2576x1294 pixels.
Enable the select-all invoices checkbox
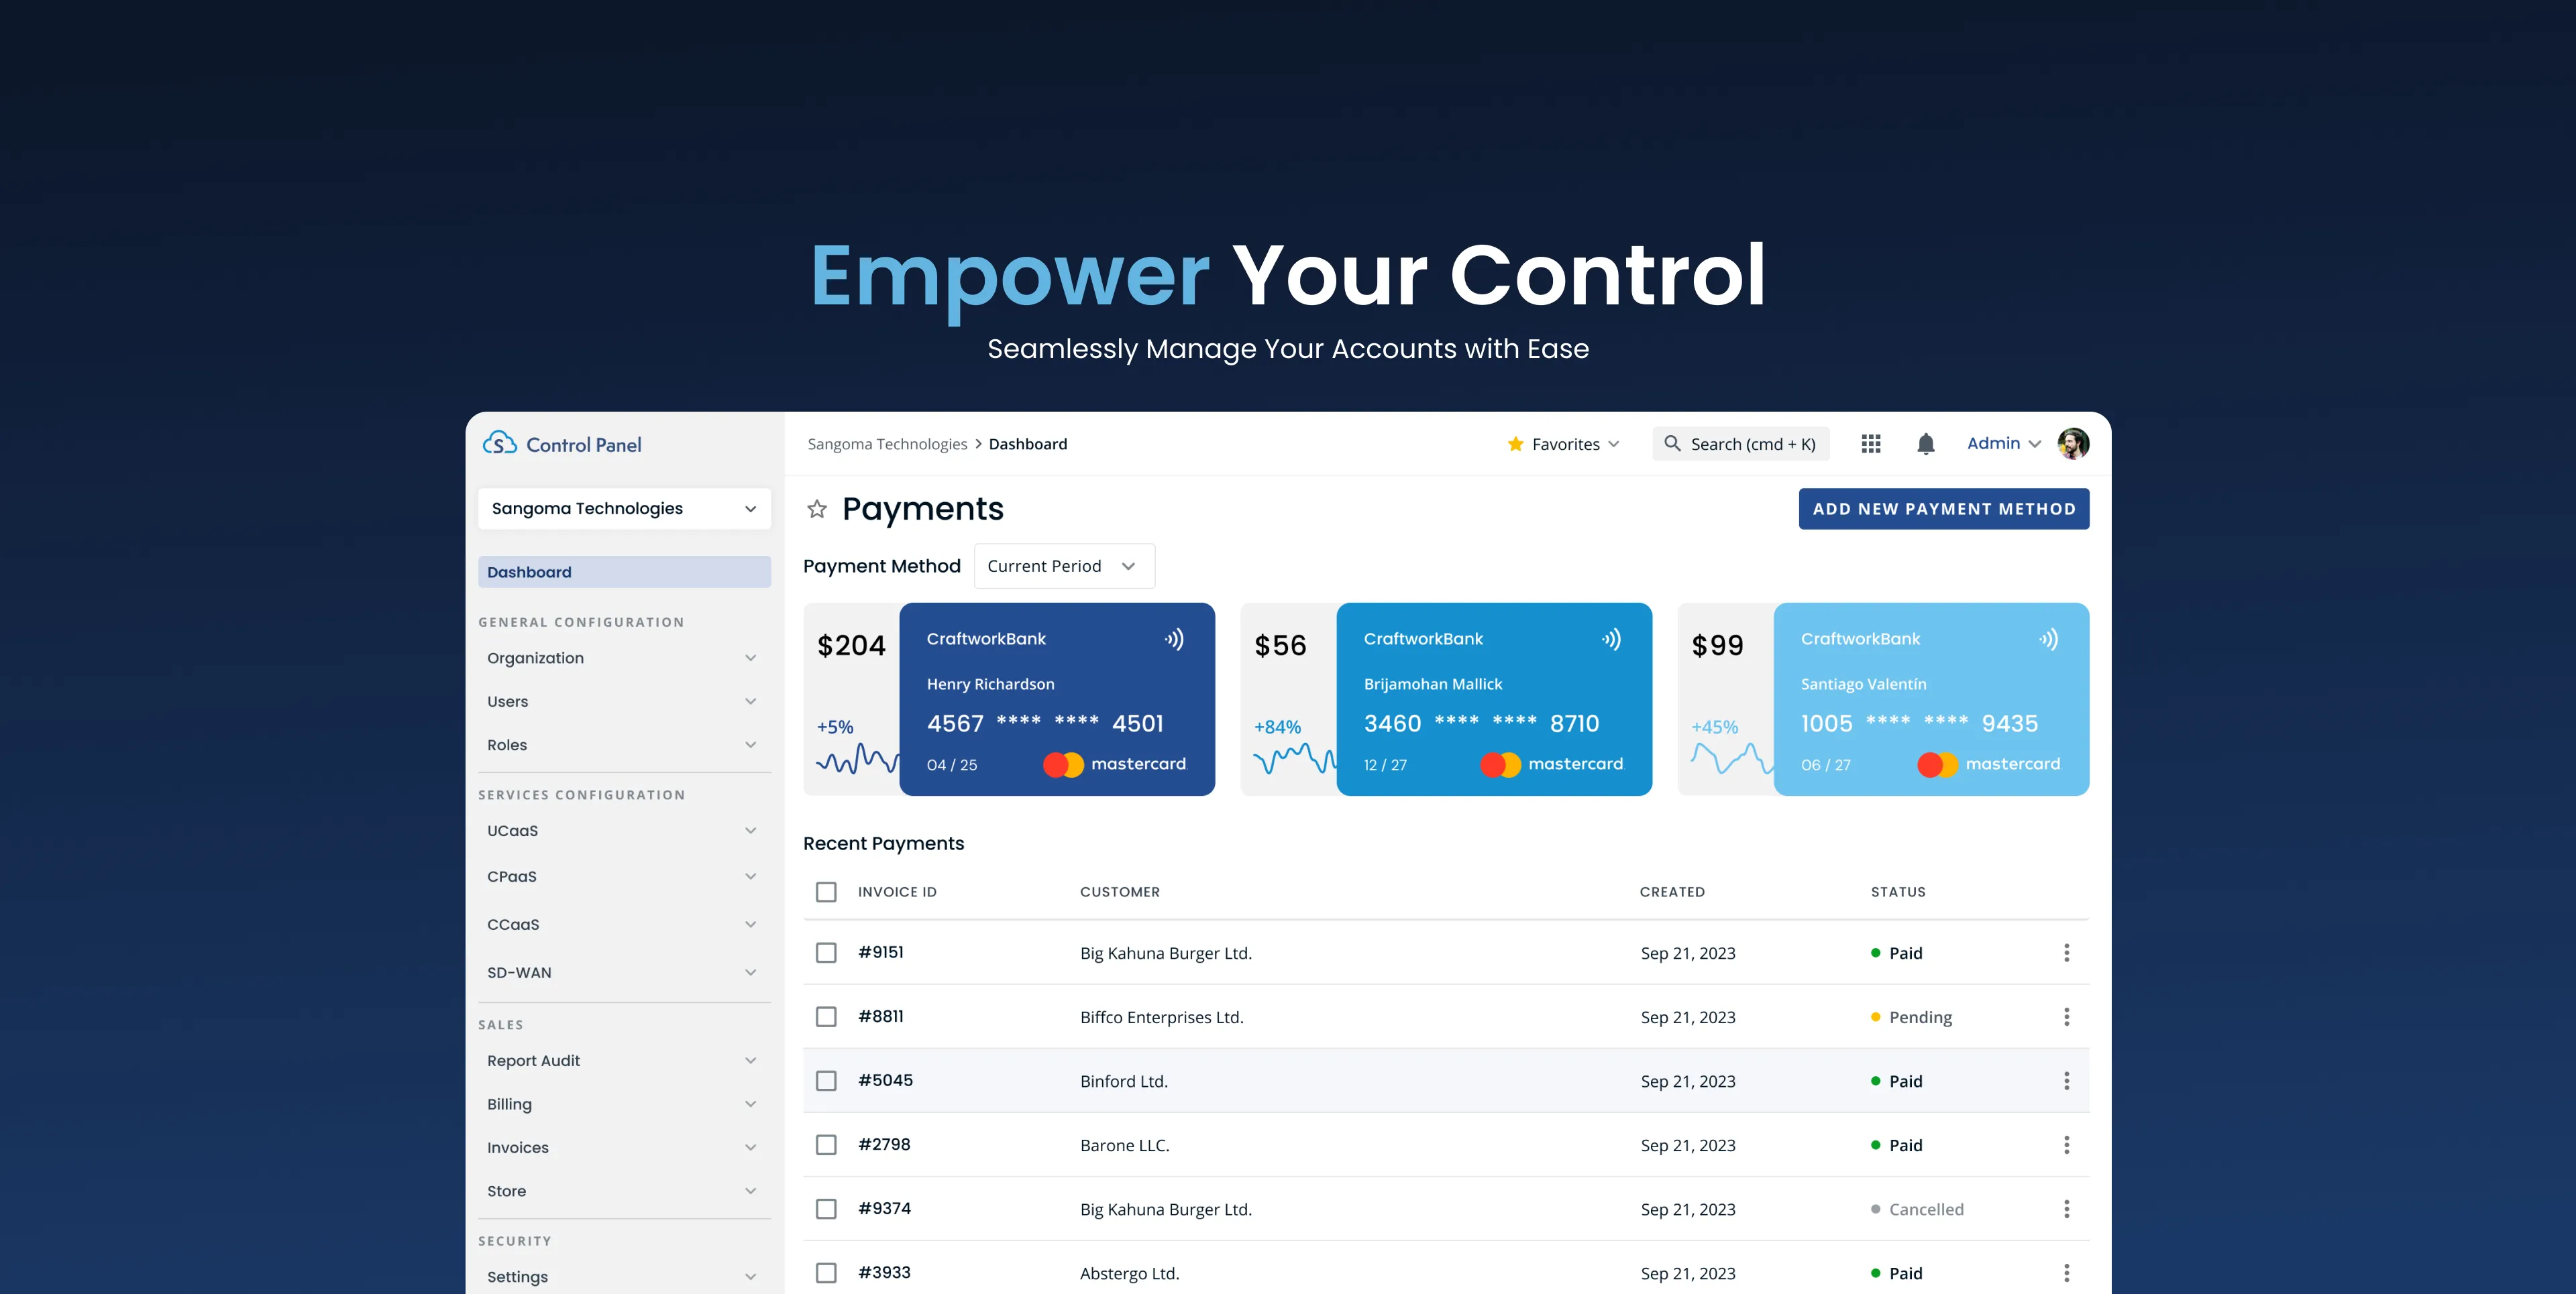826,891
